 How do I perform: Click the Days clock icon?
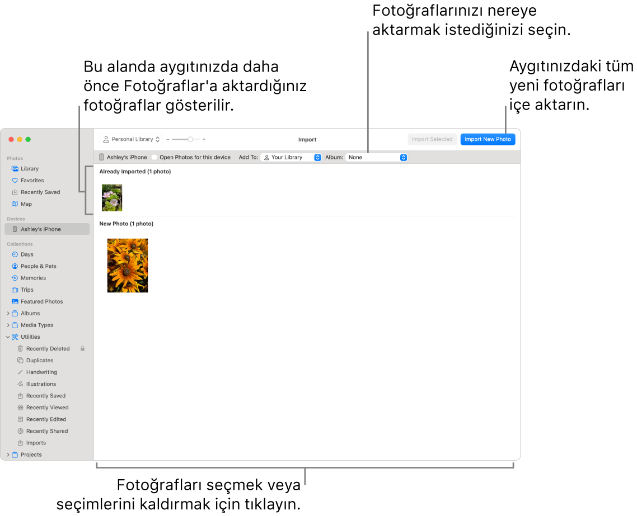(15, 255)
